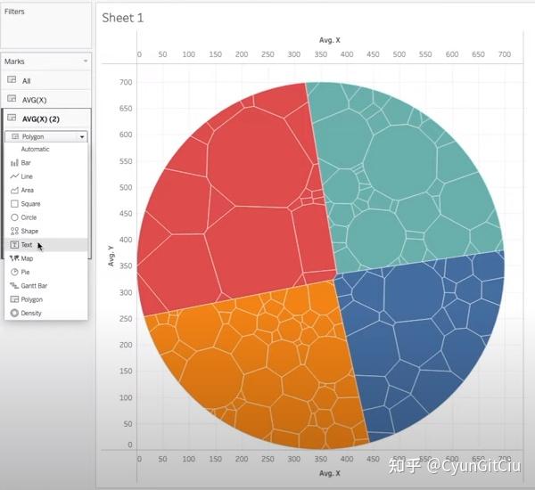Image resolution: width=535 pixels, height=490 pixels.
Task: Switch to the All marks tab
Action: point(46,80)
